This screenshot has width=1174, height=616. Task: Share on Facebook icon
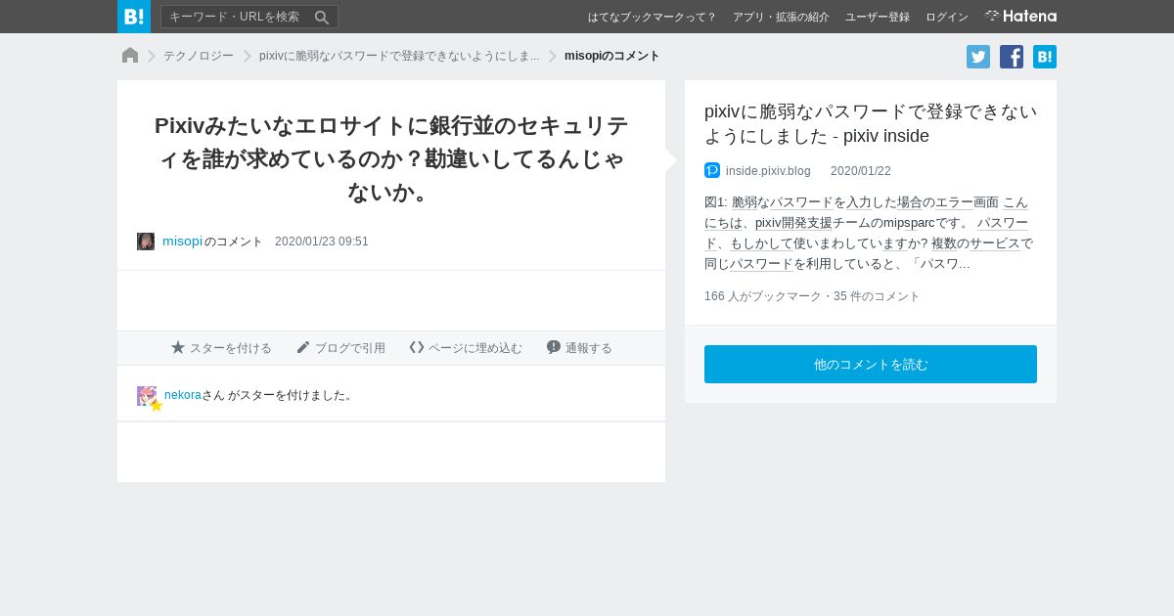pos(1012,57)
